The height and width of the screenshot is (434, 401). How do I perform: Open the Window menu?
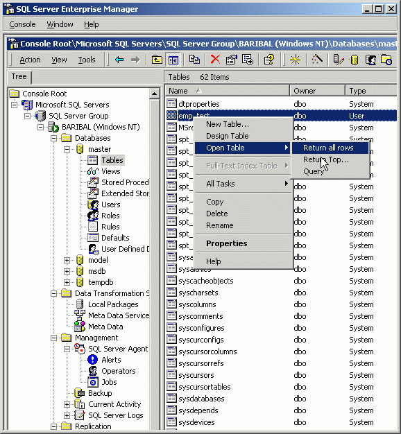[x=60, y=24]
